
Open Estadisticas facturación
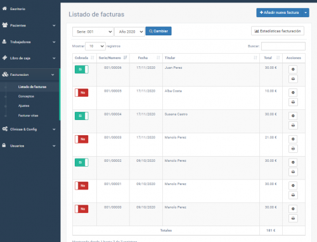(x=278, y=31)
